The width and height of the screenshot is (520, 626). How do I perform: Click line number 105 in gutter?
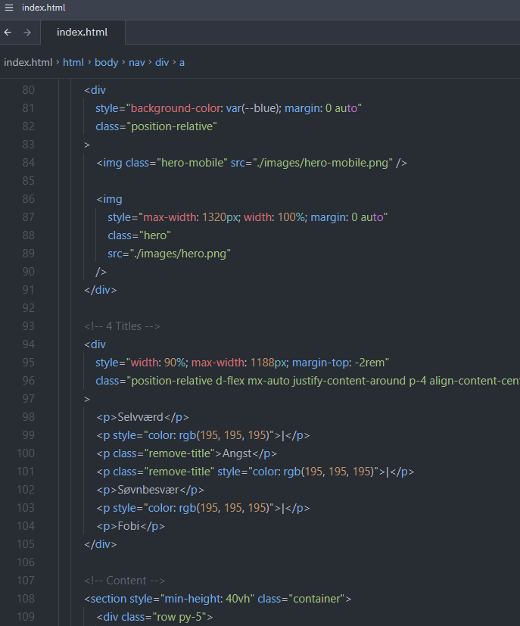pyautogui.click(x=26, y=544)
